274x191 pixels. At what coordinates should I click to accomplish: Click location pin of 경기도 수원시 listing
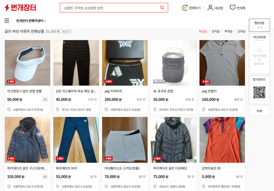click(x=57, y=109)
